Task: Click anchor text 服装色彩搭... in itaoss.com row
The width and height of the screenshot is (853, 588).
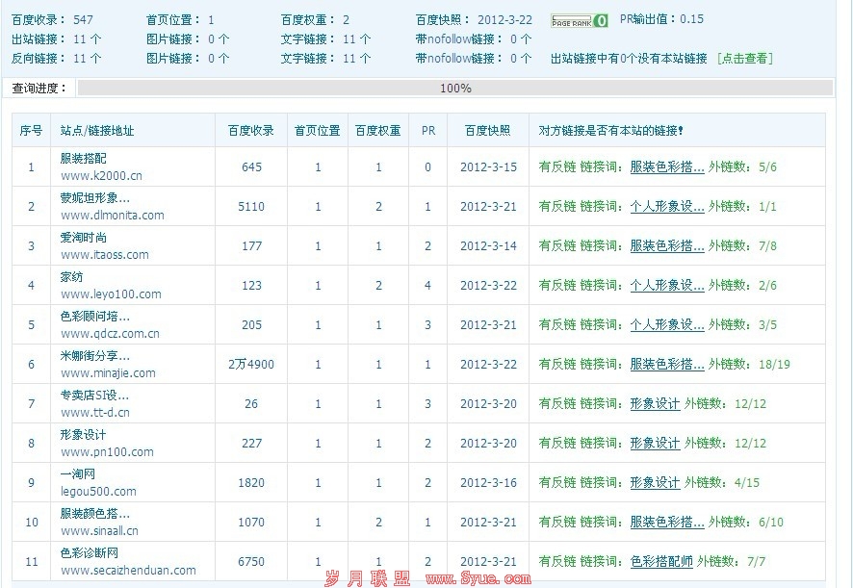Action: click(667, 245)
